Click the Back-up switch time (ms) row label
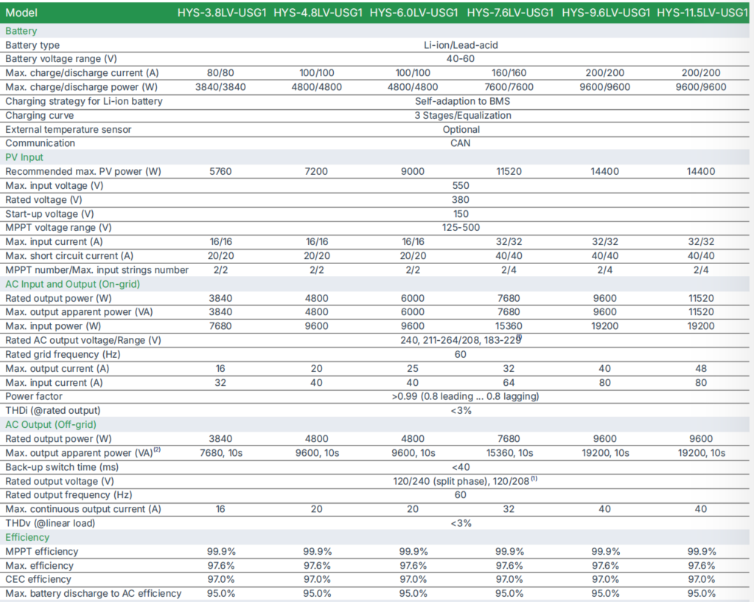 (63, 467)
